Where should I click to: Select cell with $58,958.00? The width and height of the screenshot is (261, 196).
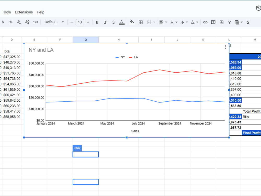click(12, 117)
